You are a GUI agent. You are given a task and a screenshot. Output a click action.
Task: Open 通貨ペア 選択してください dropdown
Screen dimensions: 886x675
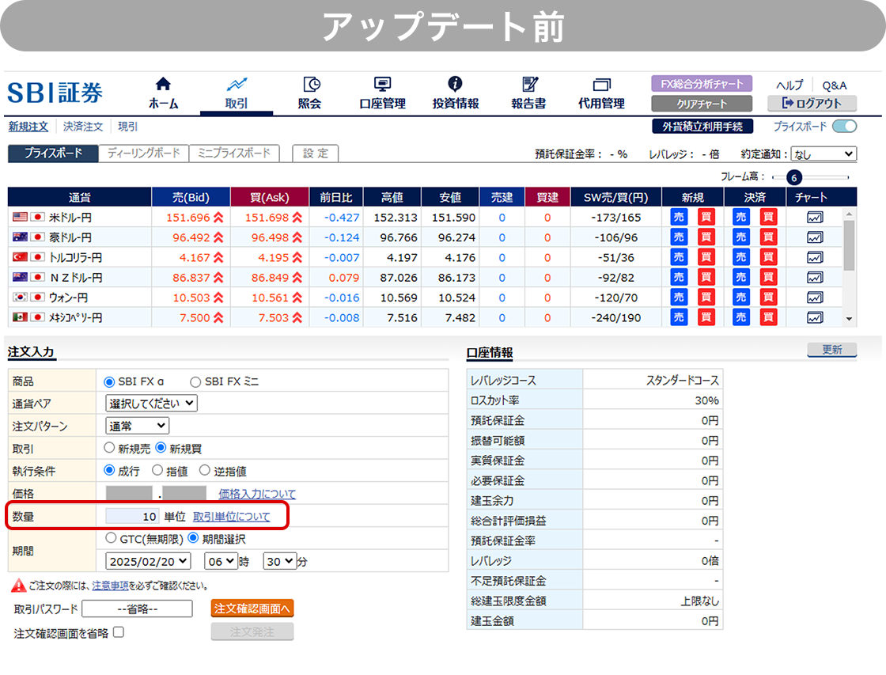click(x=151, y=404)
